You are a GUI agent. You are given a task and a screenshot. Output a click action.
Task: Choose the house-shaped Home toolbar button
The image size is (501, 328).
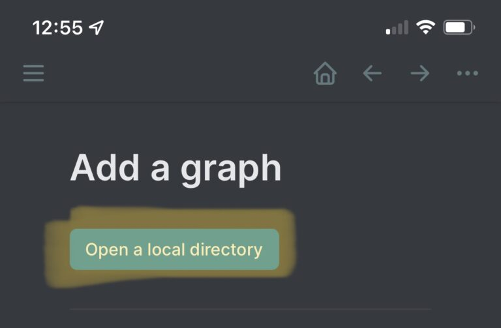[x=325, y=73]
